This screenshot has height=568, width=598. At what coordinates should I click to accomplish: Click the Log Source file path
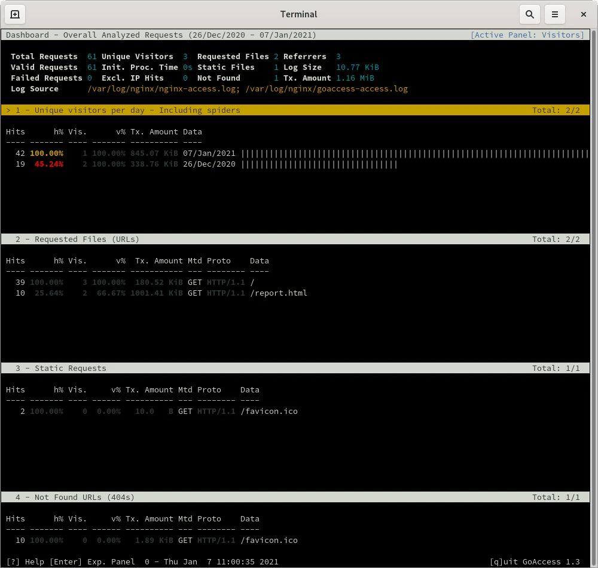[x=248, y=89]
